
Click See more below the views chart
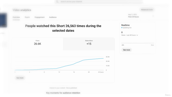20,78
